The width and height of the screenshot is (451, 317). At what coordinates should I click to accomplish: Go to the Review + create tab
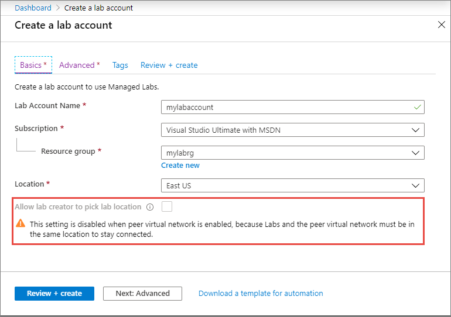[x=169, y=65]
